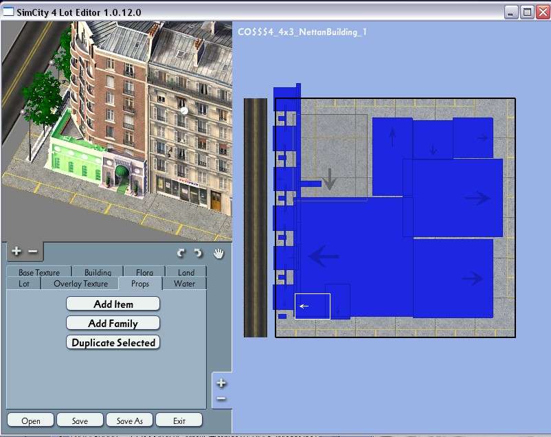Screen dimensions: 551x437
Task: Minimize the Lot Editor window
Action: point(511,12)
